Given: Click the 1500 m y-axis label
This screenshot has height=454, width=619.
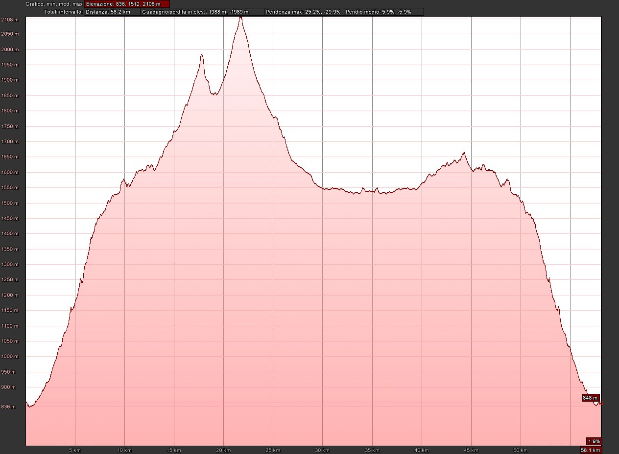Looking at the screenshot, I should 11,203.
